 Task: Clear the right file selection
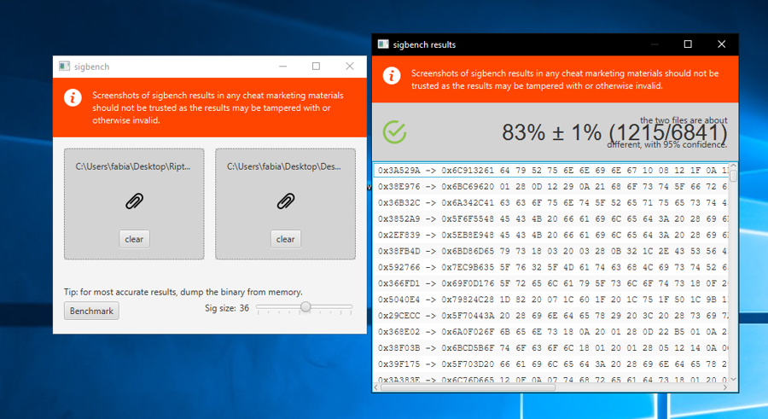[x=285, y=239]
